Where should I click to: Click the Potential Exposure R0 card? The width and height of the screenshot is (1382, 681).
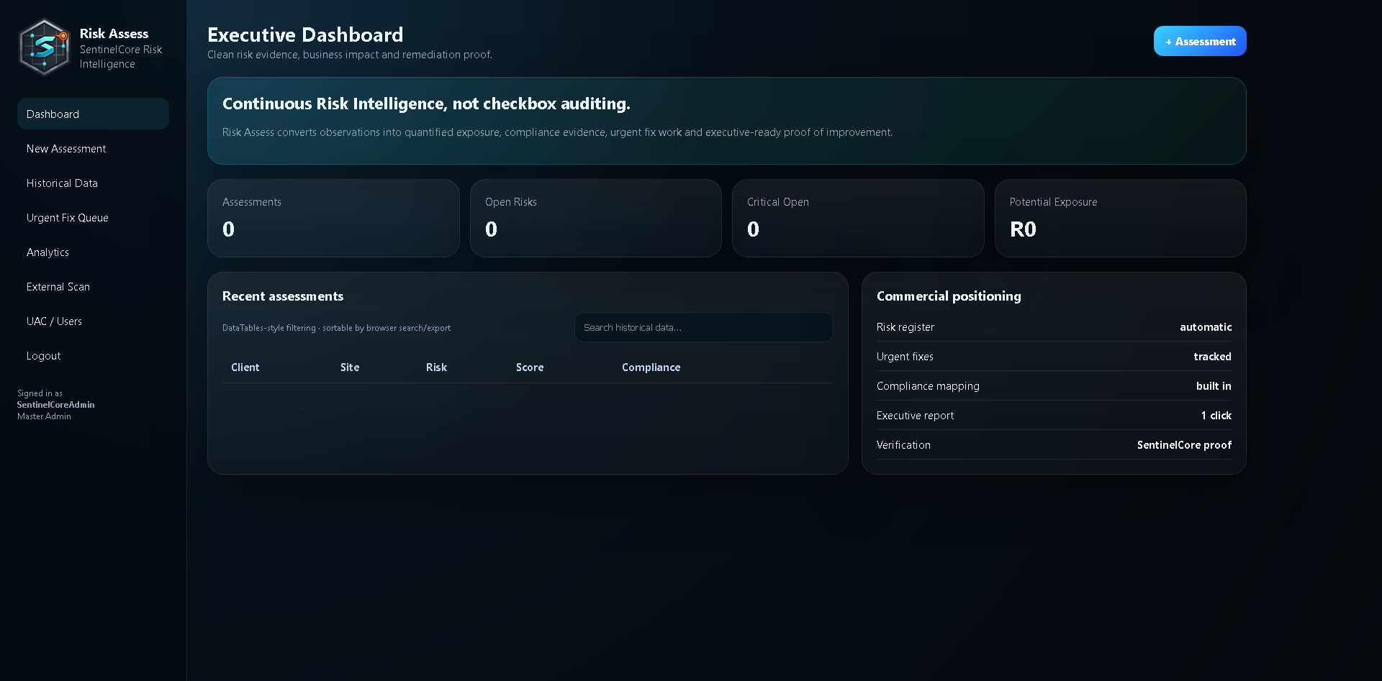(x=1120, y=219)
